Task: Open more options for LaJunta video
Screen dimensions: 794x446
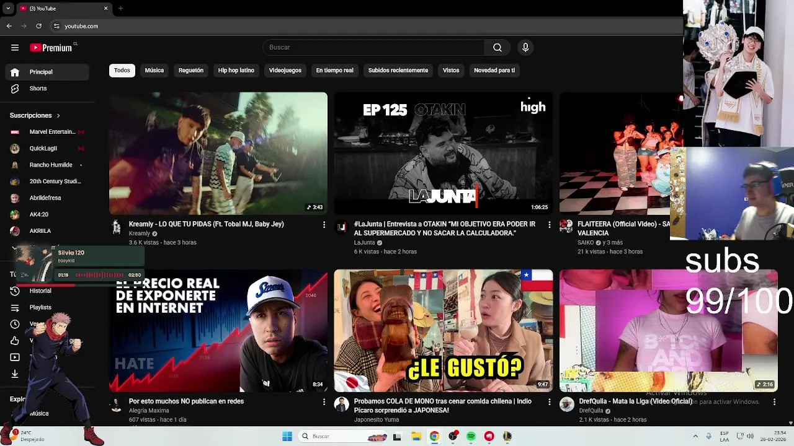Action: pyautogui.click(x=549, y=225)
